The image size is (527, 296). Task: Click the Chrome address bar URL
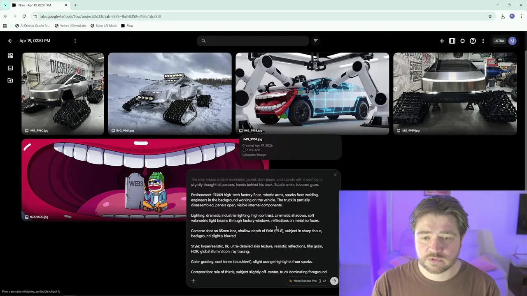100,16
